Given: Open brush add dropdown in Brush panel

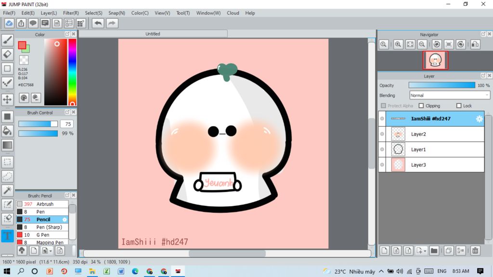Looking at the screenshot, I should [x=50, y=251].
